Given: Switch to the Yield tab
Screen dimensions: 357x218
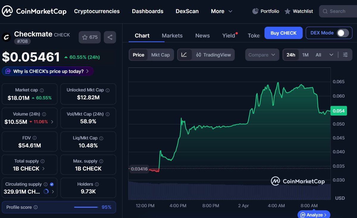Looking at the screenshot, I should point(229,35).
